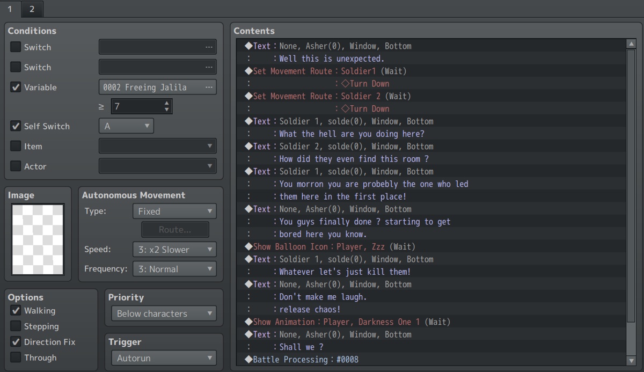This screenshot has height=372, width=644.
Task: Open the Priority dropdown showing Below characters
Action: (163, 313)
